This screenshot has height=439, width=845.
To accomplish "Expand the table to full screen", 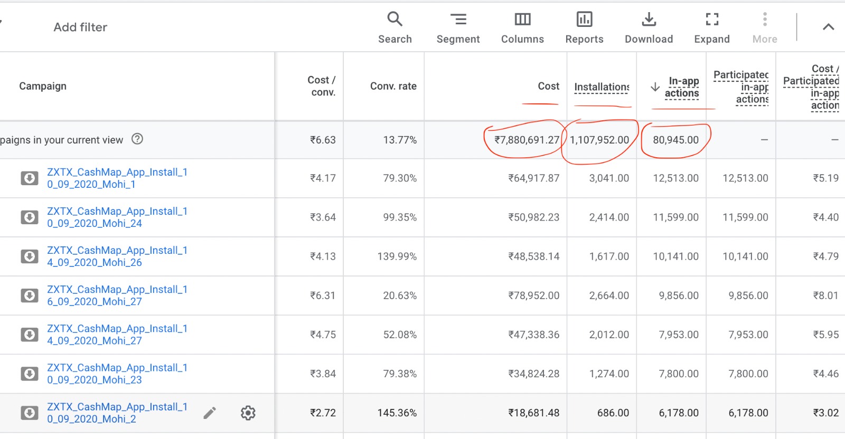I will pos(712,27).
